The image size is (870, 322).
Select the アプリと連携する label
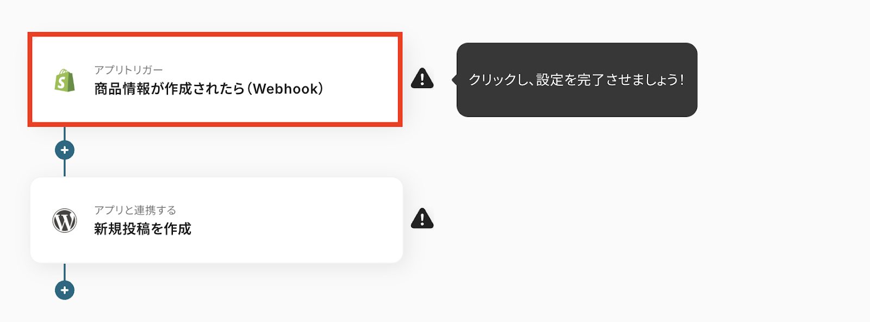(135, 210)
